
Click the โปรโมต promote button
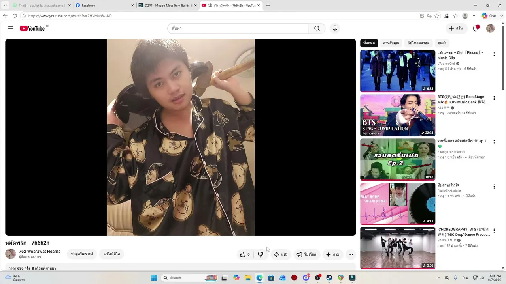(306, 254)
